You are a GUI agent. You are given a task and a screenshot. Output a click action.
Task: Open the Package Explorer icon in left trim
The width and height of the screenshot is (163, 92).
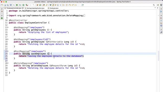coord(2,11)
